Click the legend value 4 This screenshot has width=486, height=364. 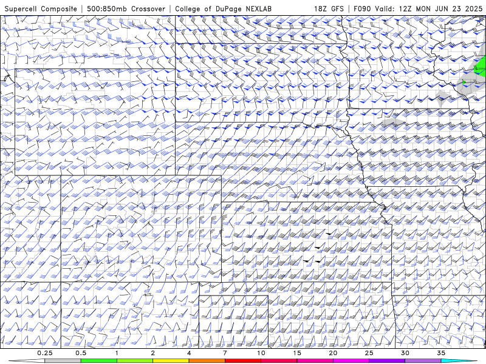189,353
